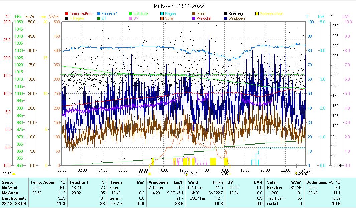Screen dimensions: 356x208
Task: Click the yellow Sonnenschein legend swatch
Action: click(x=257, y=14)
